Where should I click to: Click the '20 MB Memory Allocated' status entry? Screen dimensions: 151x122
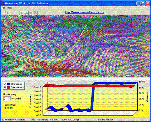tap(13, 119)
